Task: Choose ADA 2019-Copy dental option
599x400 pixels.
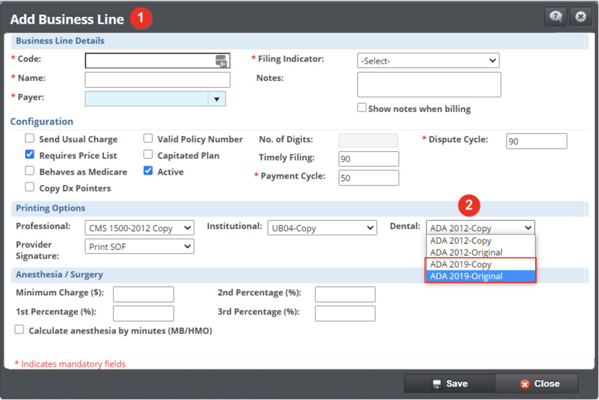Action: click(x=460, y=265)
